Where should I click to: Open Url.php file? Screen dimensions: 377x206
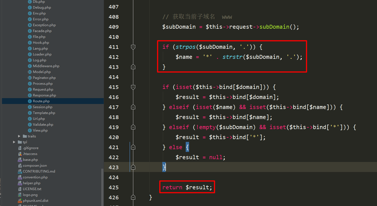coord(39,119)
